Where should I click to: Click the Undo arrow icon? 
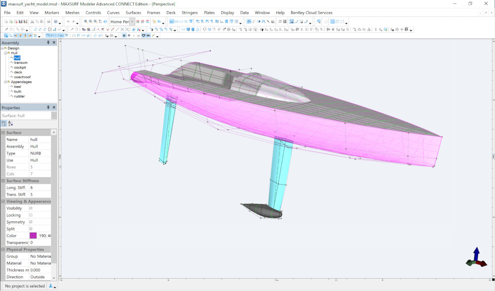coord(68,22)
